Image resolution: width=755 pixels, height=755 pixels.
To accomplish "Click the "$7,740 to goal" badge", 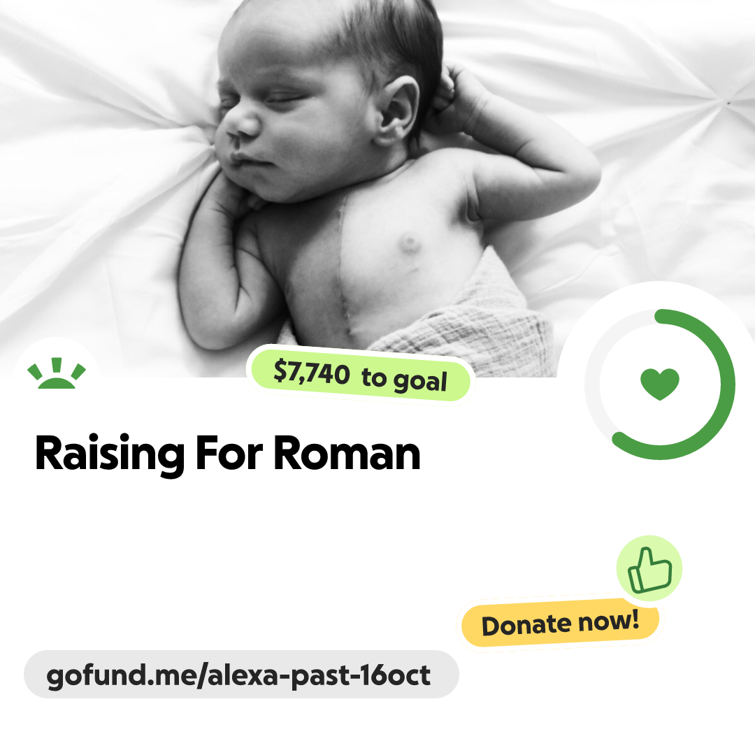I will (x=360, y=375).
